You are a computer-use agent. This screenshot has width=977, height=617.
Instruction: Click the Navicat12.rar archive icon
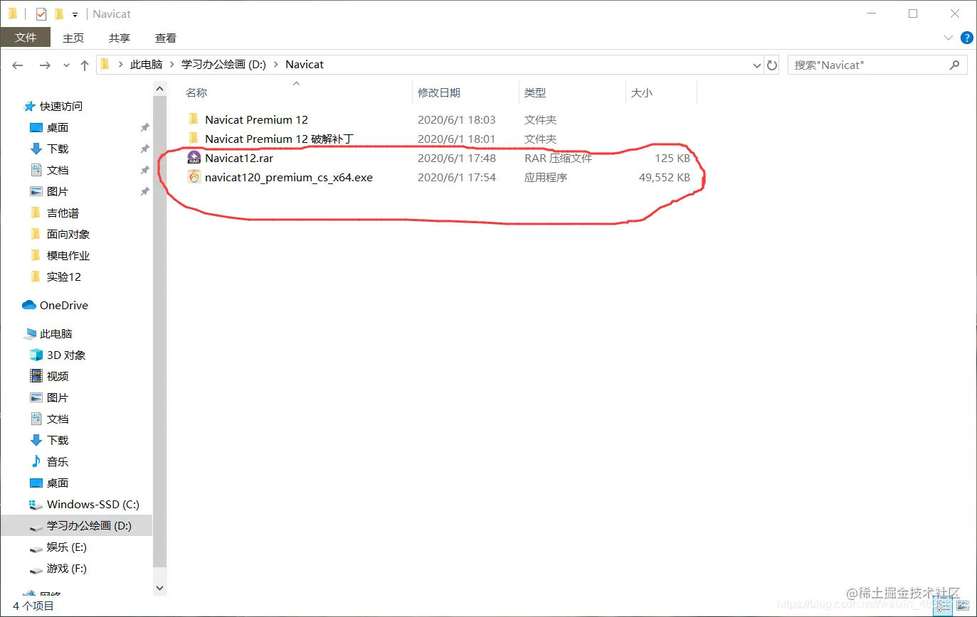[194, 158]
